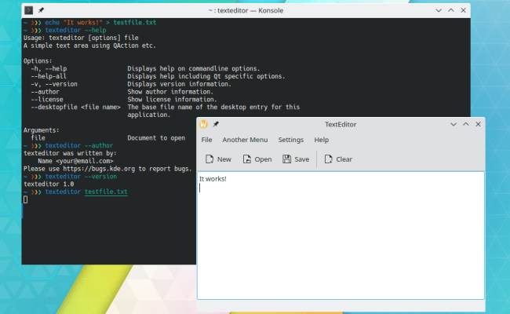510x314 pixels.
Task: Close the TextEditor window
Action: coord(478,124)
